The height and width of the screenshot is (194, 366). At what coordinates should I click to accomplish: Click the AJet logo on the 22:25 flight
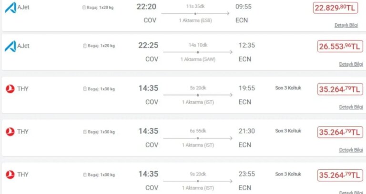(11, 46)
